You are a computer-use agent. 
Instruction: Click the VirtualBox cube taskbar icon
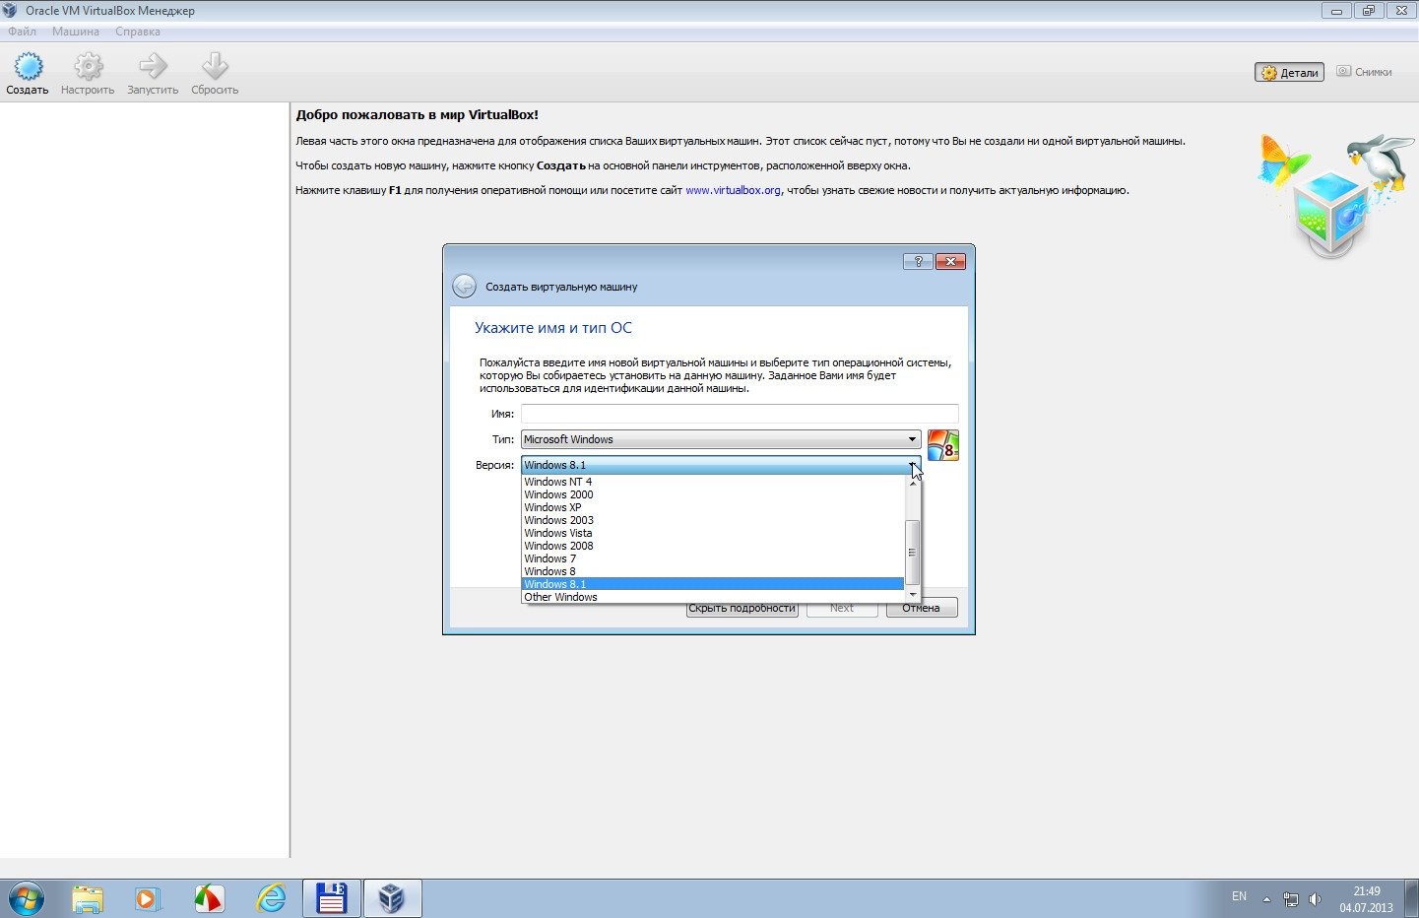pyautogui.click(x=392, y=898)
